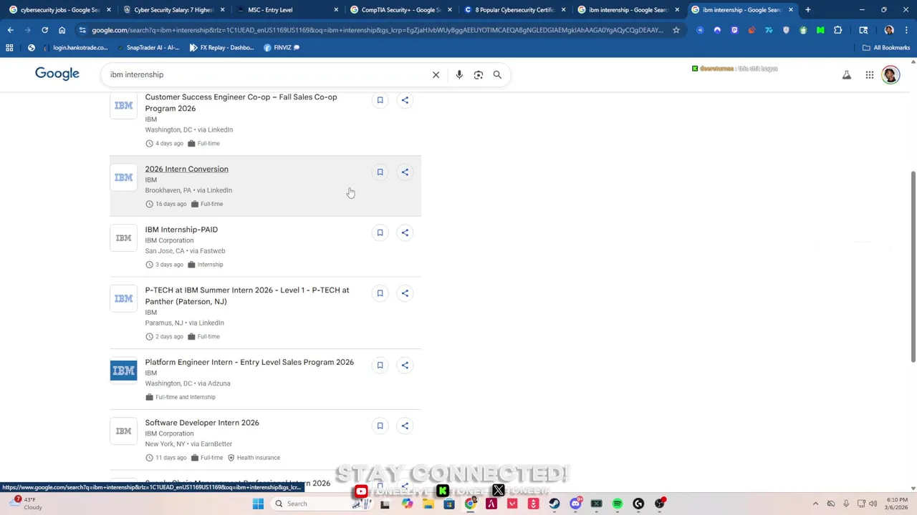Open the weather widget showing Cloudy
This screenshot has width=917, height=515.
tap(29, 504)
